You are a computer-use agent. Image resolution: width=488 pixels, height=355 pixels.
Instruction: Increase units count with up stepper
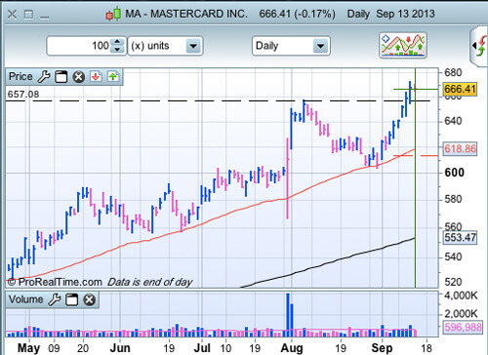(x=117, y=42)
